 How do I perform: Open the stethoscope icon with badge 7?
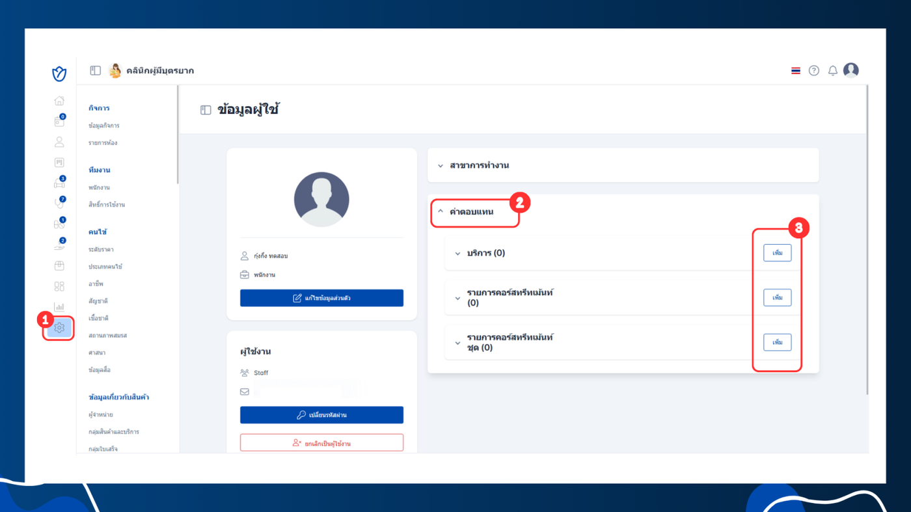59,204
